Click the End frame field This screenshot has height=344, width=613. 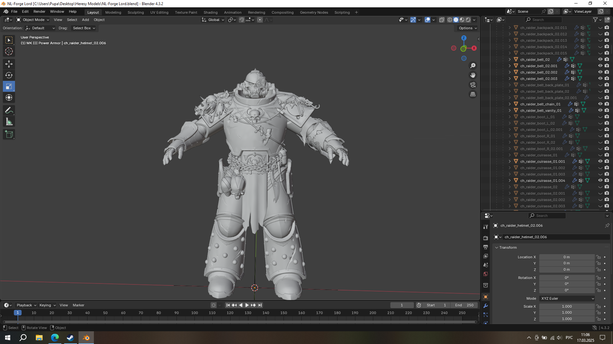[464, 305]
